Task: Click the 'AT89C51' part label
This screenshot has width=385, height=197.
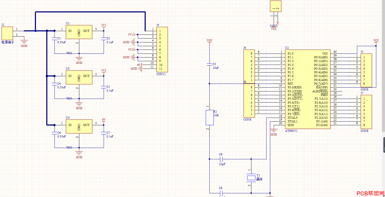Action: point(291,131)
